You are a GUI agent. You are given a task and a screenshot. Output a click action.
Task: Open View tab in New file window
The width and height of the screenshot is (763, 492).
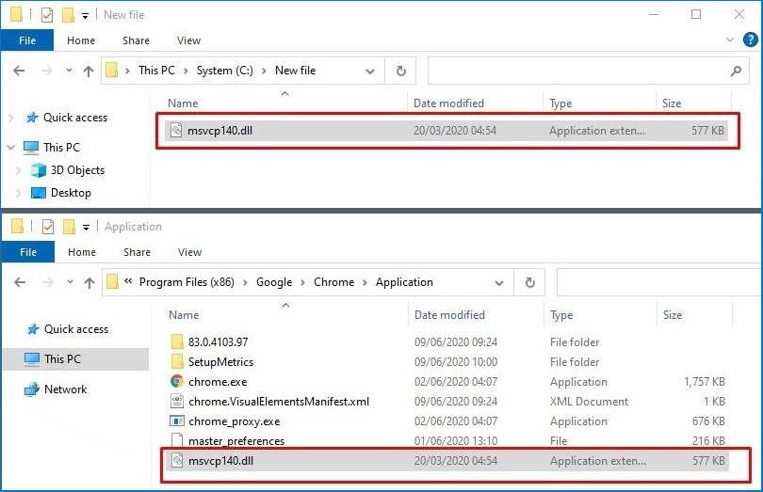[188, 40]
